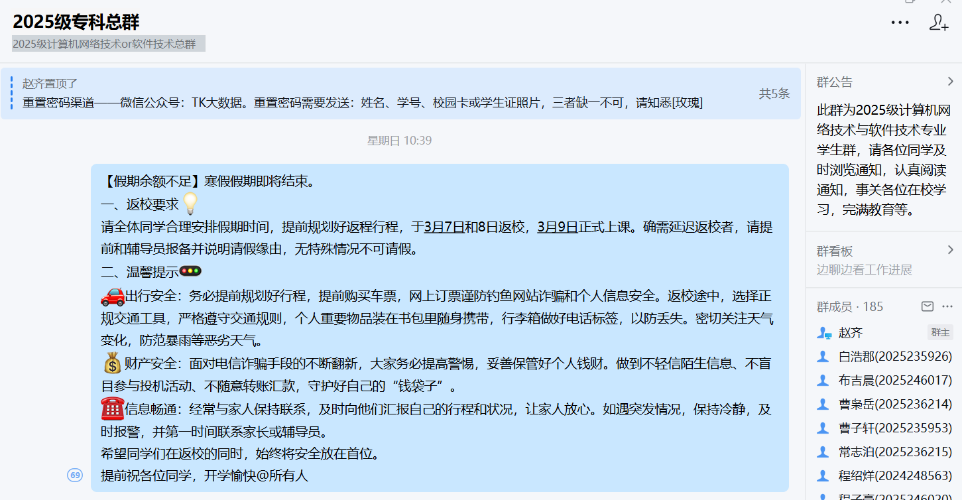The width and height of the screenshot is (962, 500).
Task: Open the three-dot more options menu in header
Action: [900, 23]
